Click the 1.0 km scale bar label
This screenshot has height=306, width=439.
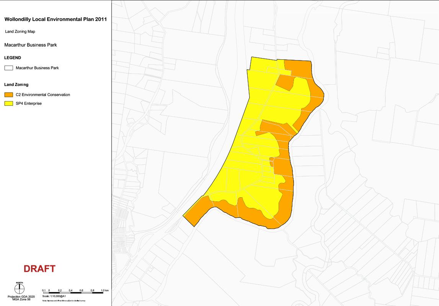pos(105,290)
